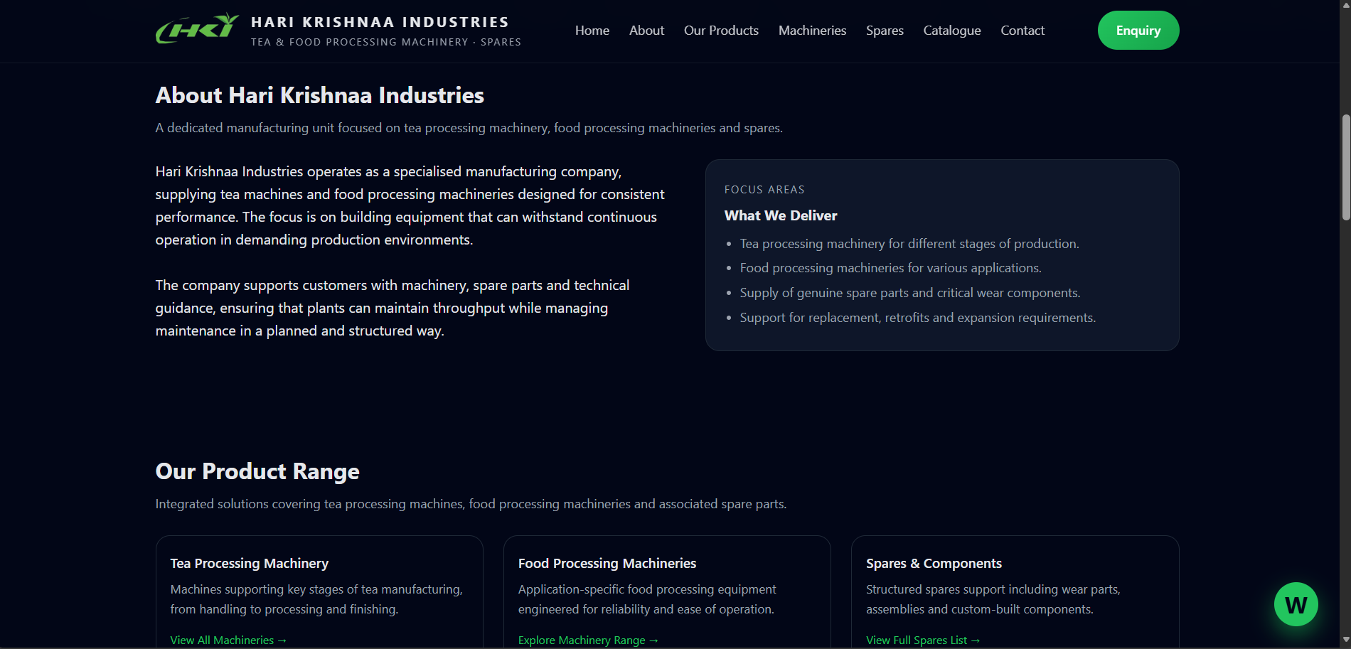This screenshot has width=1351, height=649.
Task: Click the green HKI logo icon
Action: (x=197, y=30)
